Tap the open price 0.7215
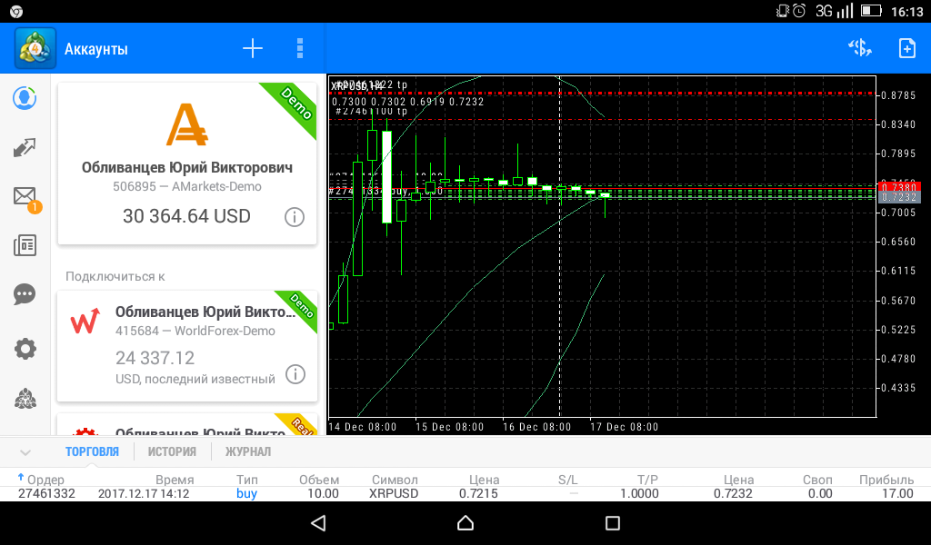 478,493
